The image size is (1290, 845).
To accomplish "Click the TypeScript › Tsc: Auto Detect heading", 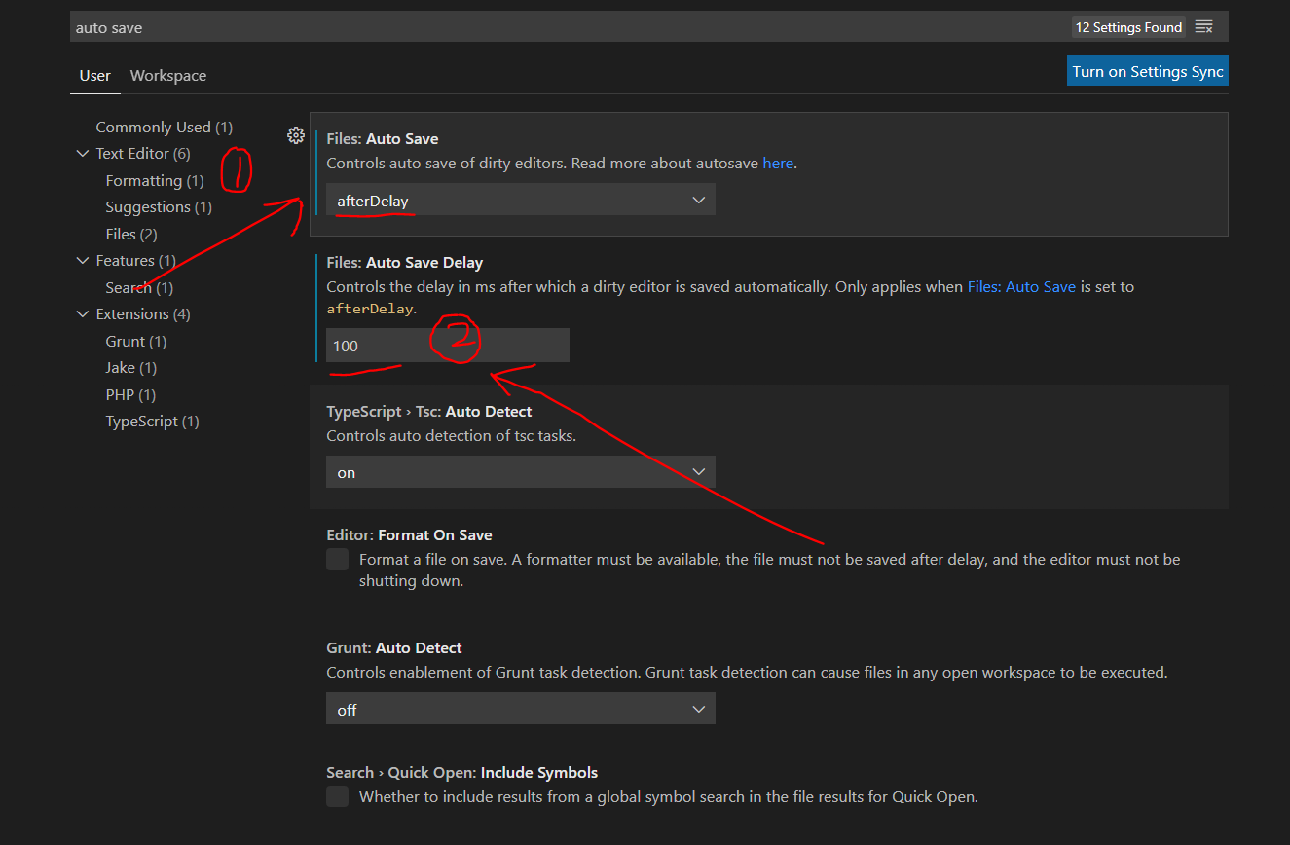I will coord(429,411).
